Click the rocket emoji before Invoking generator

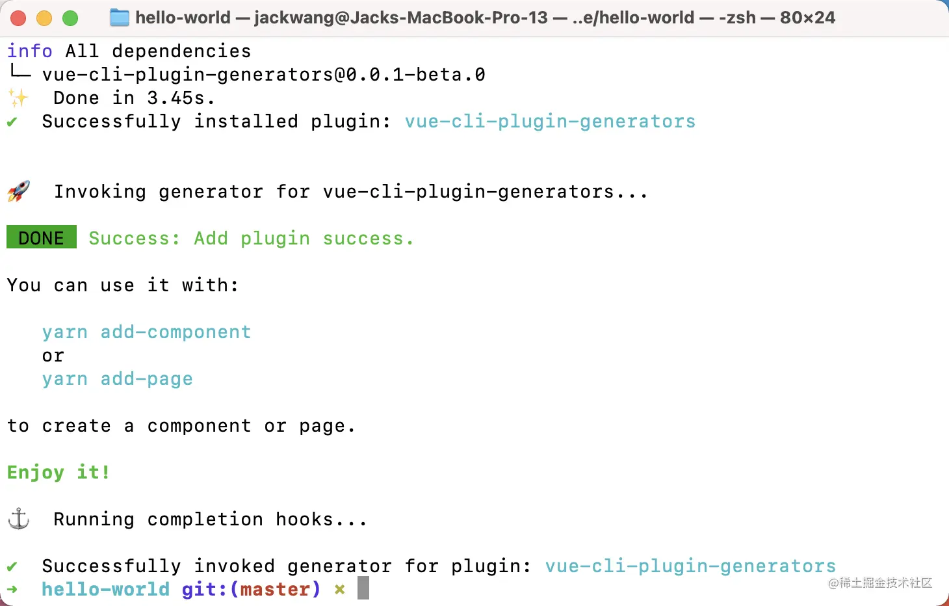point(18,191)
